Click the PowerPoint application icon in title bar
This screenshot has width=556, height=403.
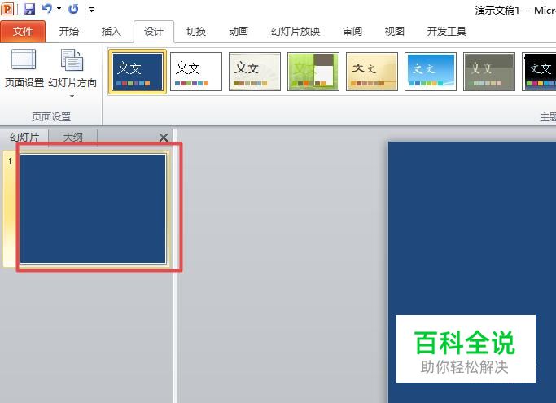click(x=7, y=8)
